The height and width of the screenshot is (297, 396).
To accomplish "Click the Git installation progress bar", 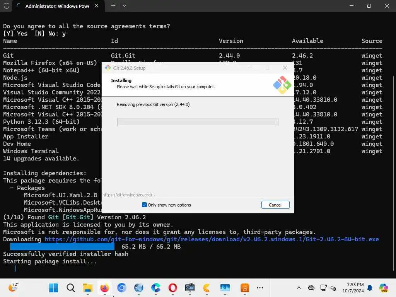I will pos(198,122).
